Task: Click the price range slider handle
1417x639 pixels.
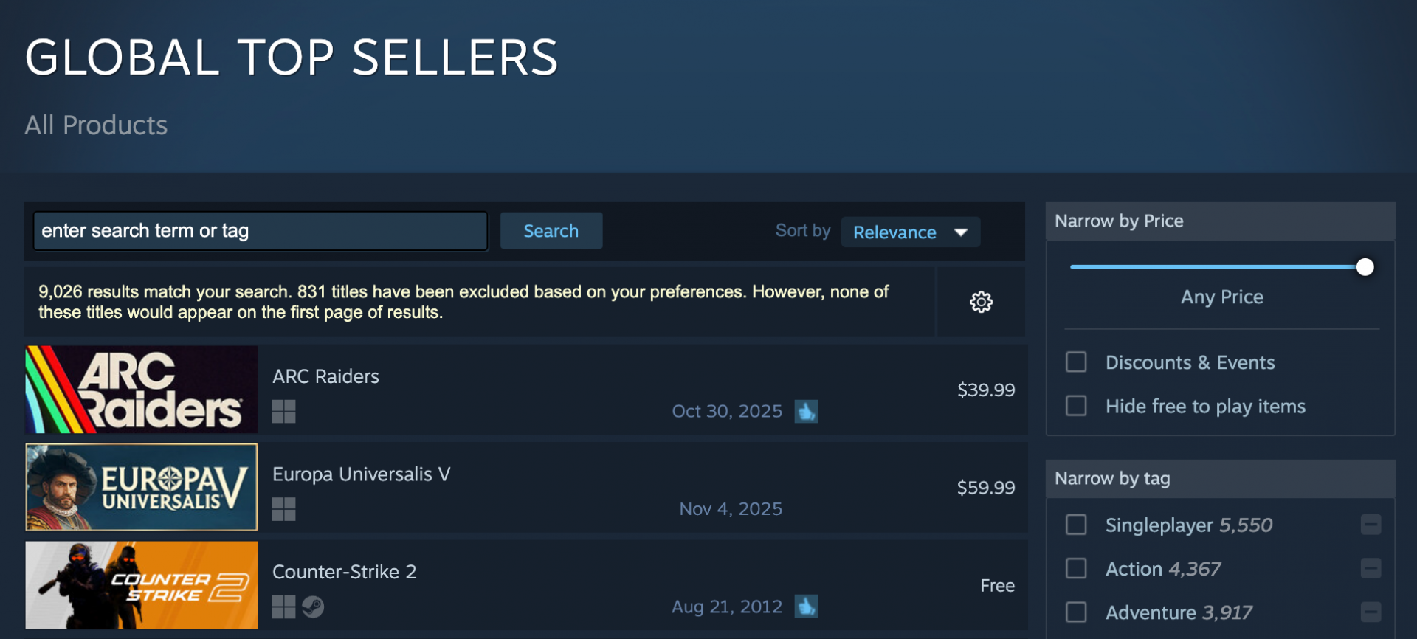Action: tap(1365, 267)
